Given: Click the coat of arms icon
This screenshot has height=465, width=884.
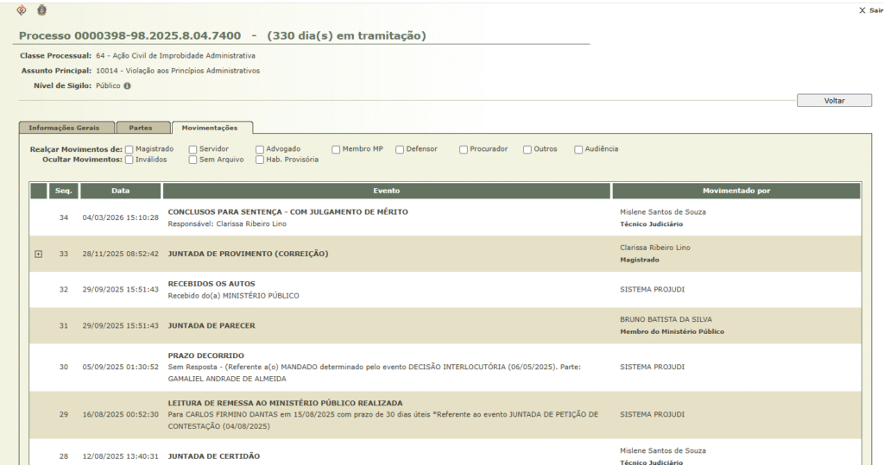Looking at the screenshot, I should point(42,10).
